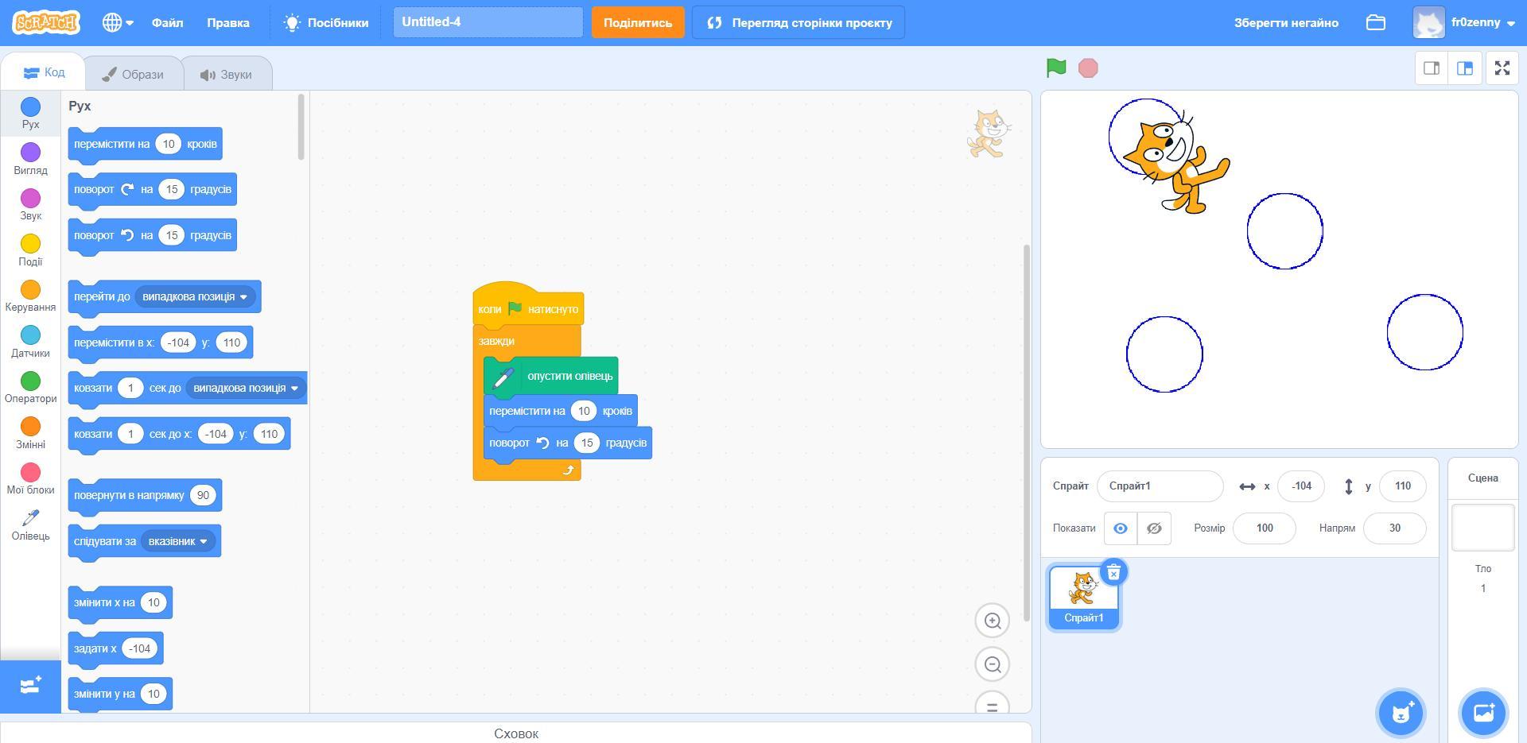Viewport: 1527px width, 743px height.
Task: Click the sprite name field Спрайт1
Action: (x=1160, y=486)
